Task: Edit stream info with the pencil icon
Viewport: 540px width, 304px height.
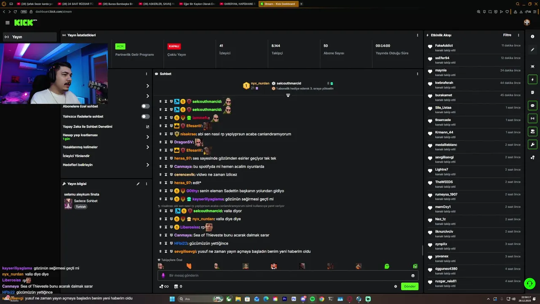Action: click(138, 184)
